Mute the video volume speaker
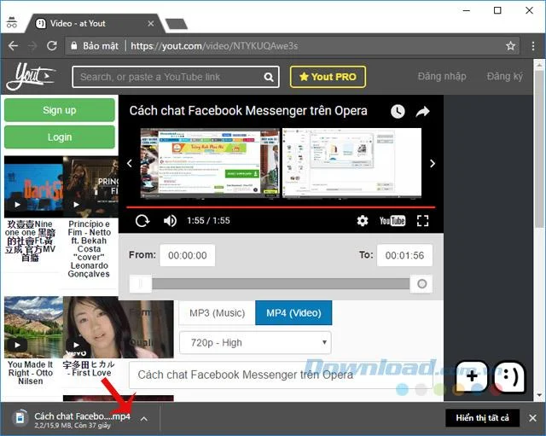546x436 pixels. click(x=170, y=220)
